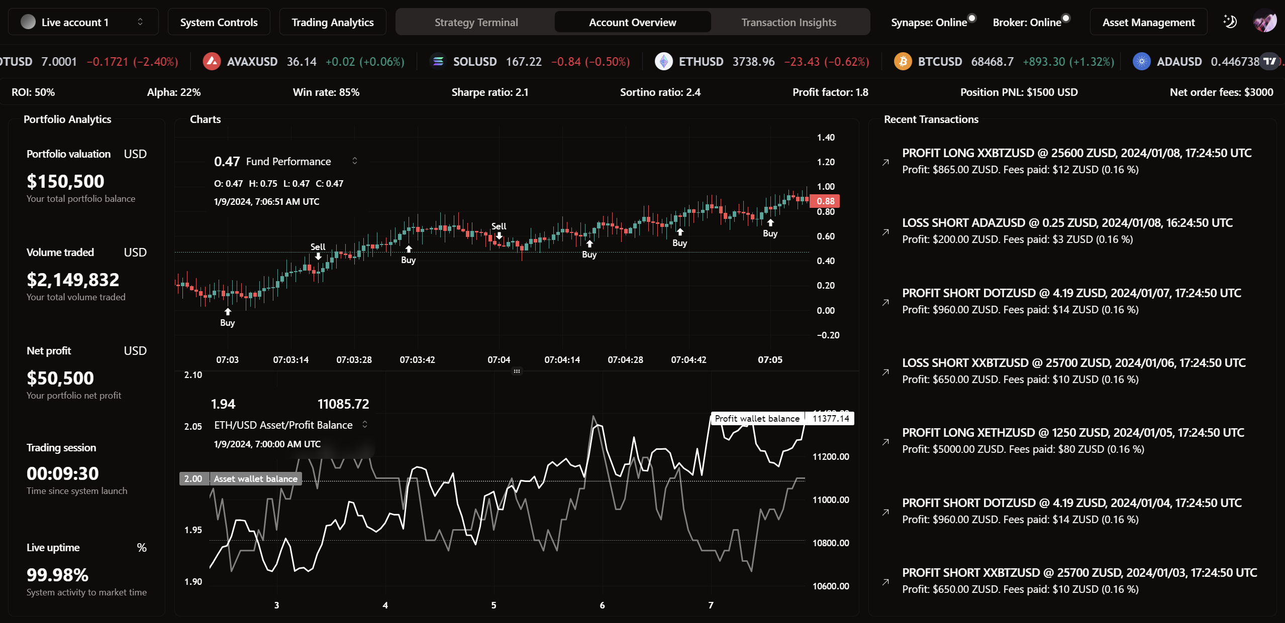Click the Portfolio Analytics panel heading

click(x=67, y=119)
